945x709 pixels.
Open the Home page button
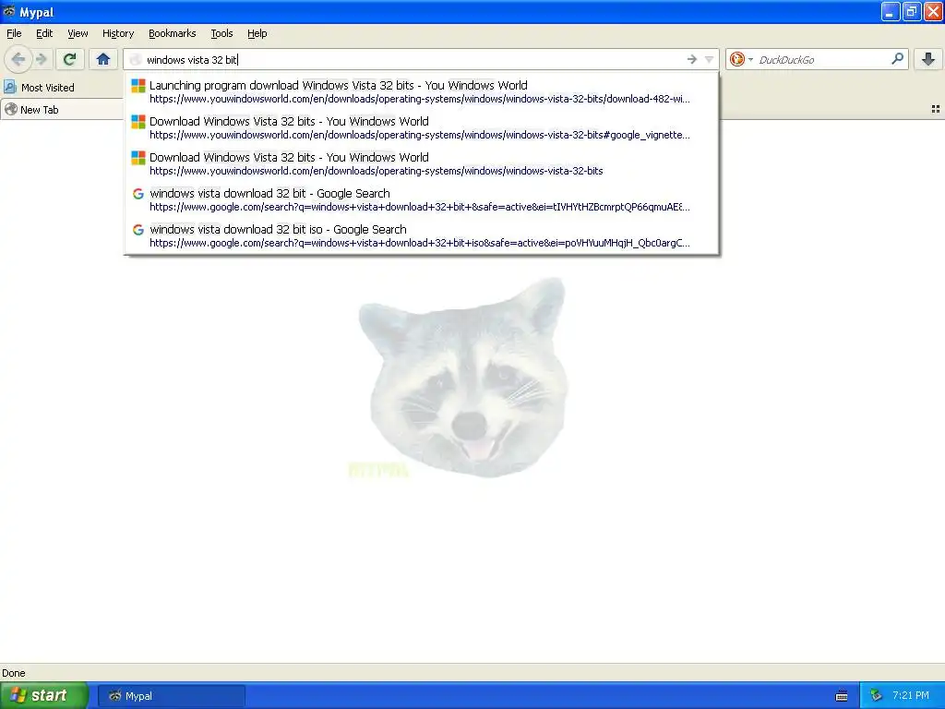point(103,59)
